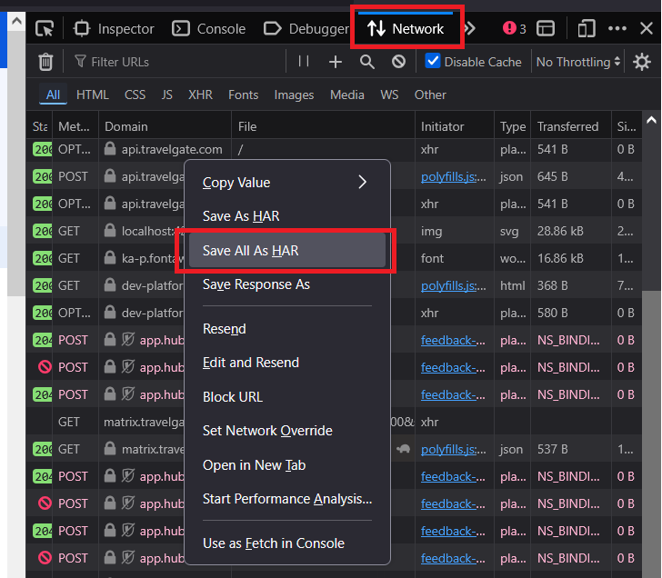The width and height of the screenshot is (662, 578).
Task: Select the 580 B dev-platform OPTIONS row
Action: coord(334,313)
